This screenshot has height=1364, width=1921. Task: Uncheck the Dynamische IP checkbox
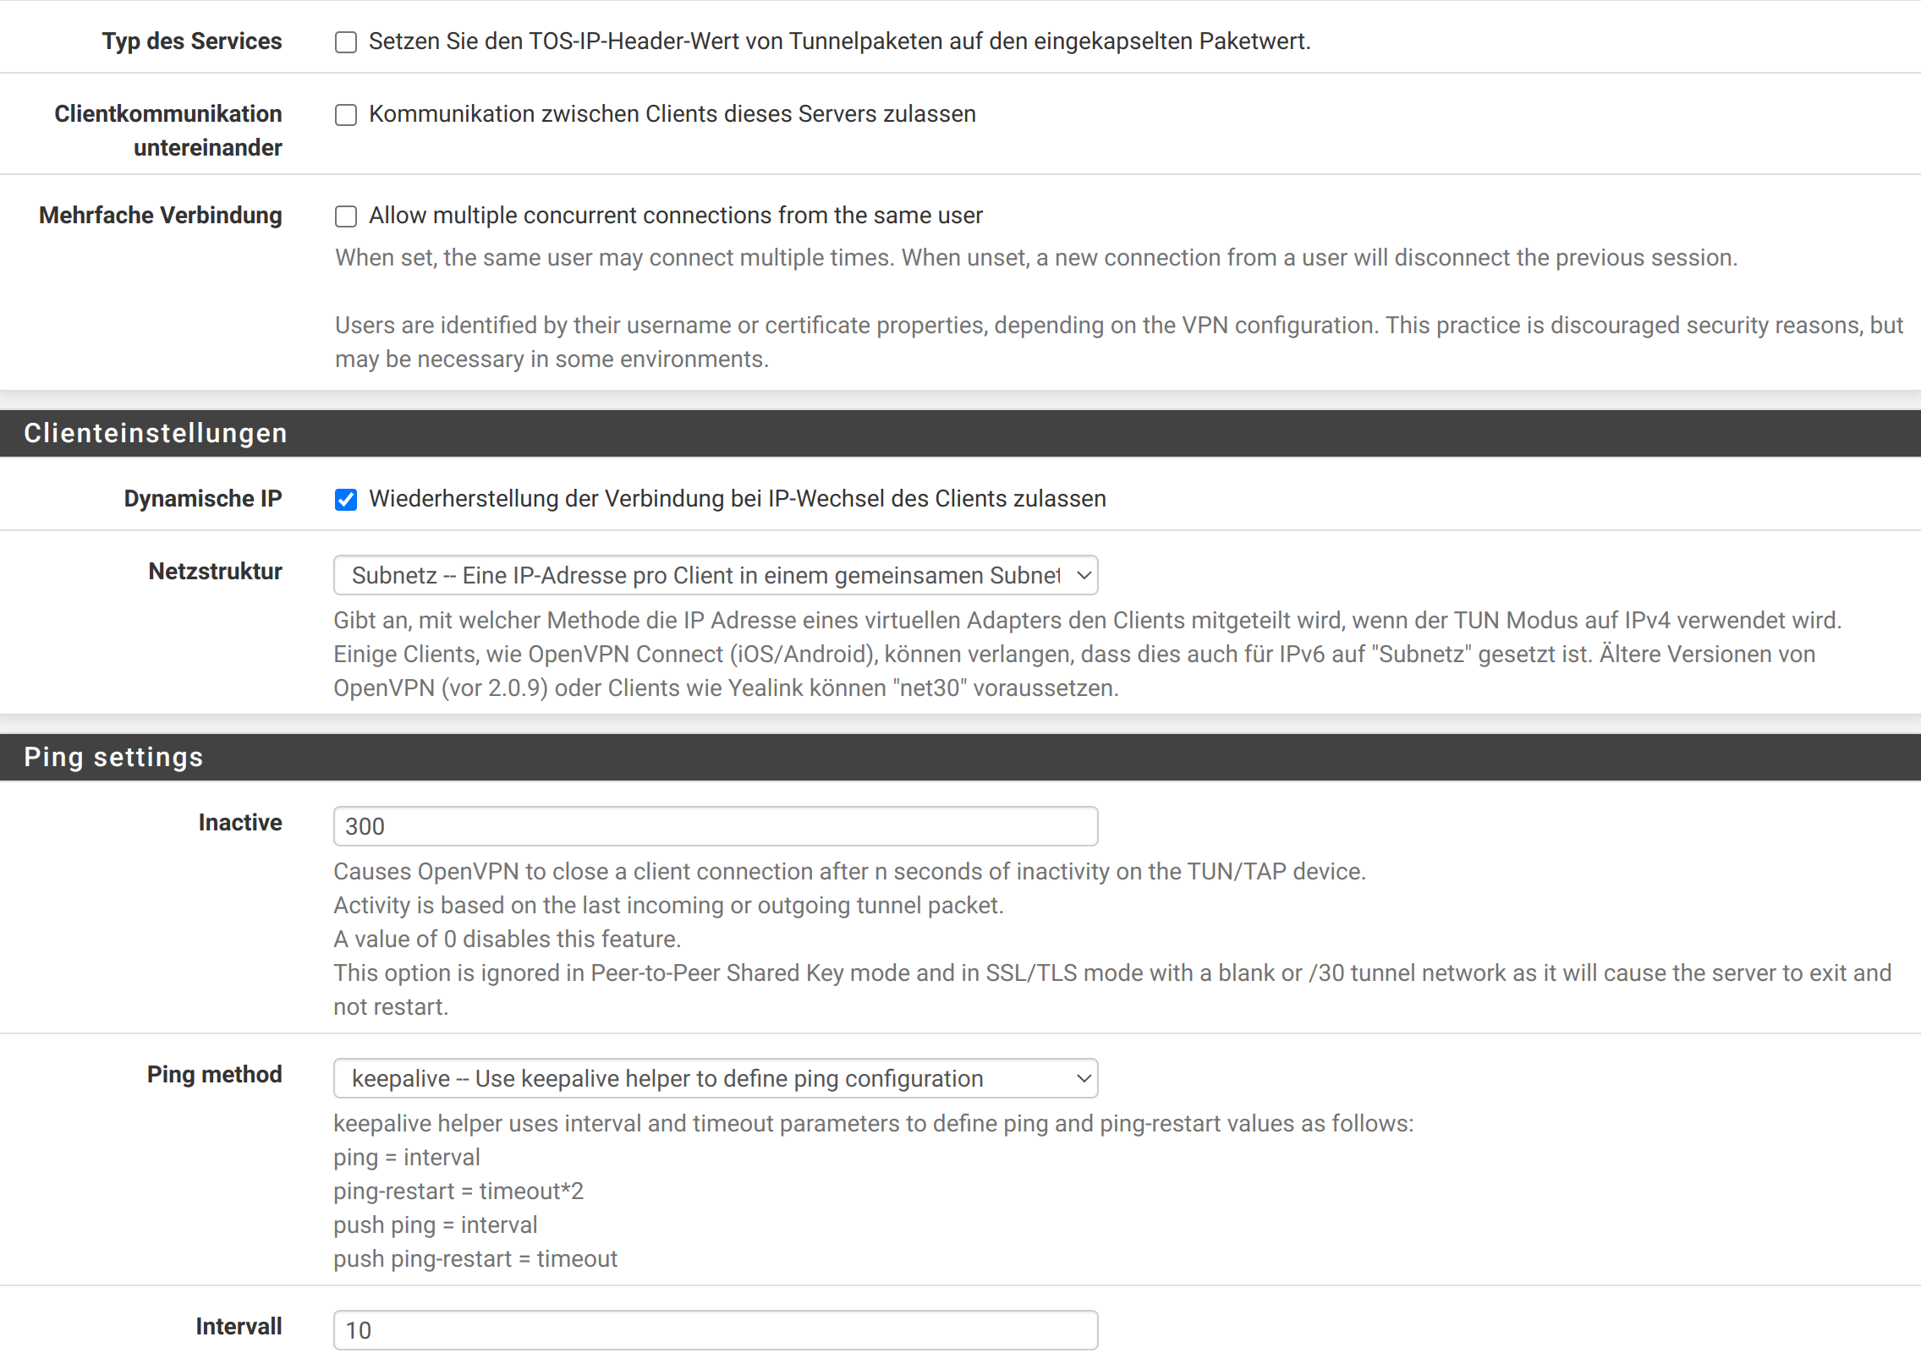pyautogui.click(x=346, y=500)
